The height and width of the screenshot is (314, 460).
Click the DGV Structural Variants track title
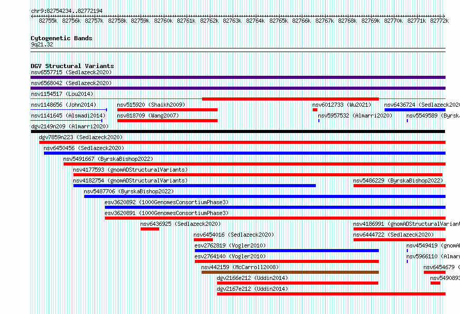click(72, 66)
